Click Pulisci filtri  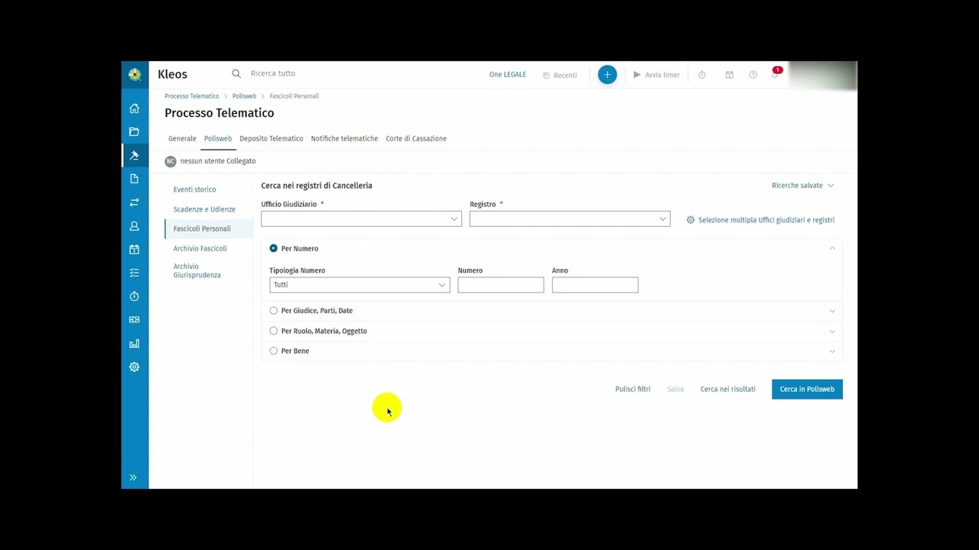click(633, 389)
